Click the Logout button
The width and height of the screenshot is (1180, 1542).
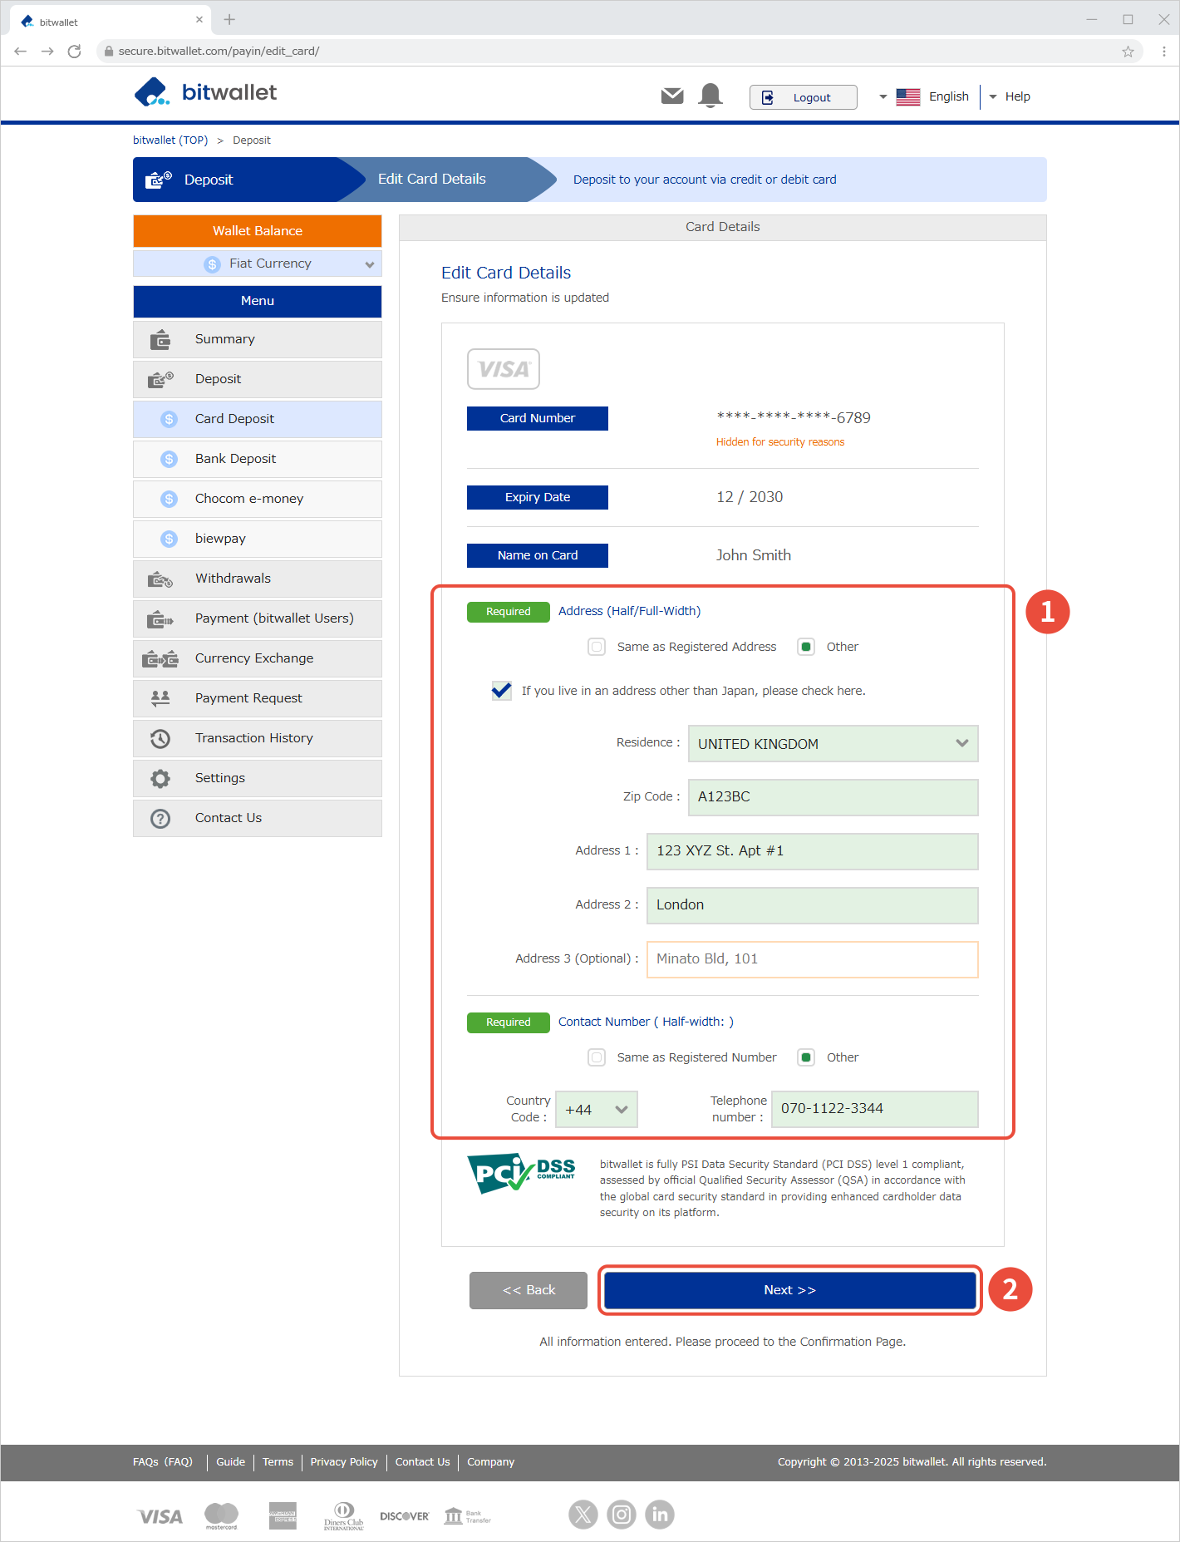pos(803,97)
